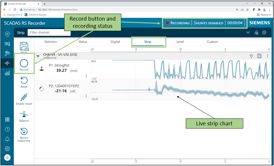Click the back arrow in sidebar

(x=7, y=34)
